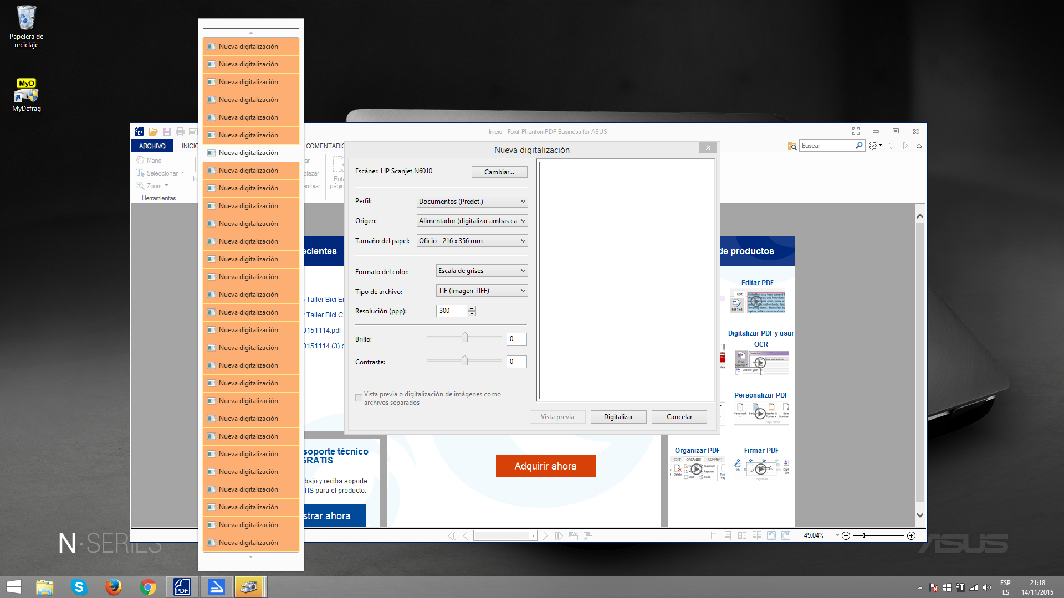Open the gear settings icon beside search

point(873,146)
